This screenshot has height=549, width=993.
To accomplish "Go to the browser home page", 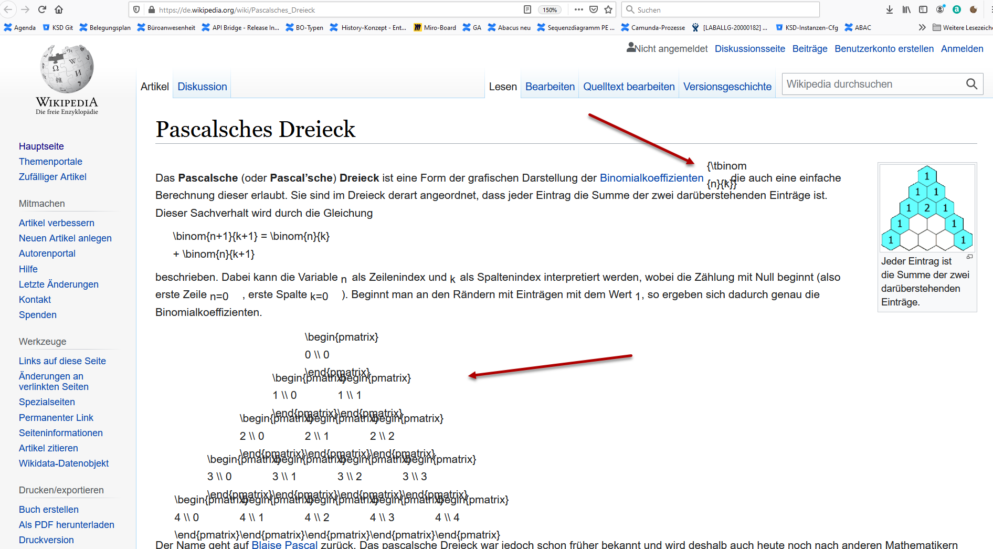I will click(59, 9).
